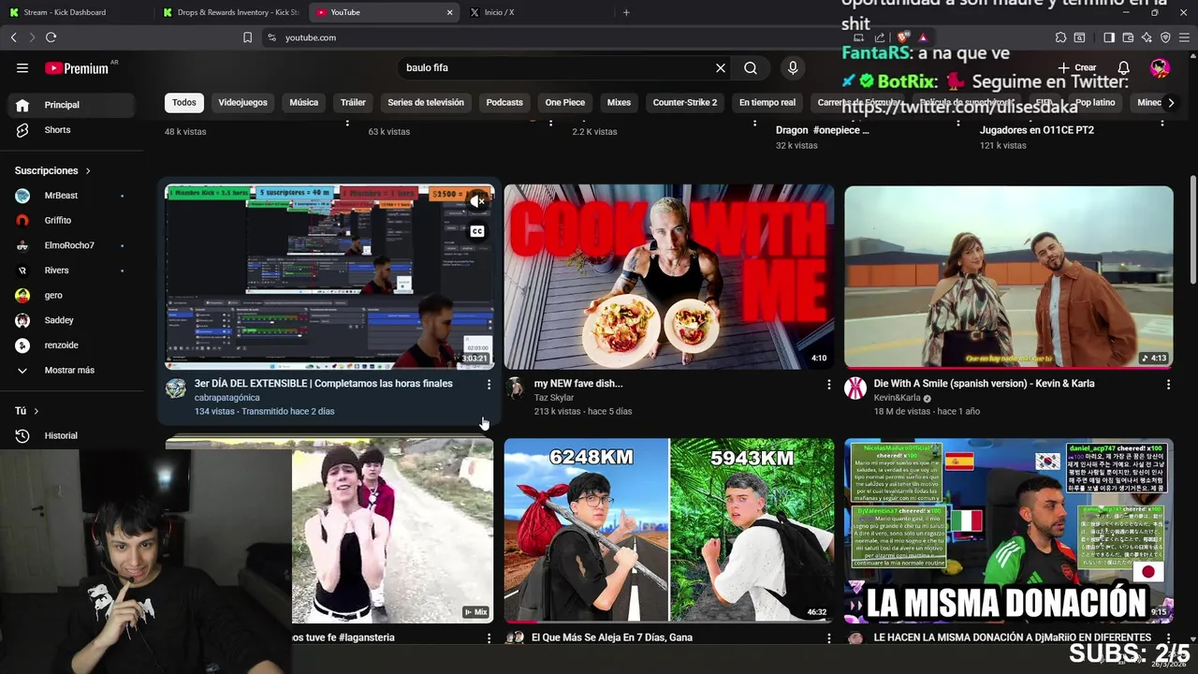Image resolution: width=1198 pixels, height=674 pixels.
Task: Play the 6248KM vs 5943KM thumbnail
Action: [x=669, y=530]
